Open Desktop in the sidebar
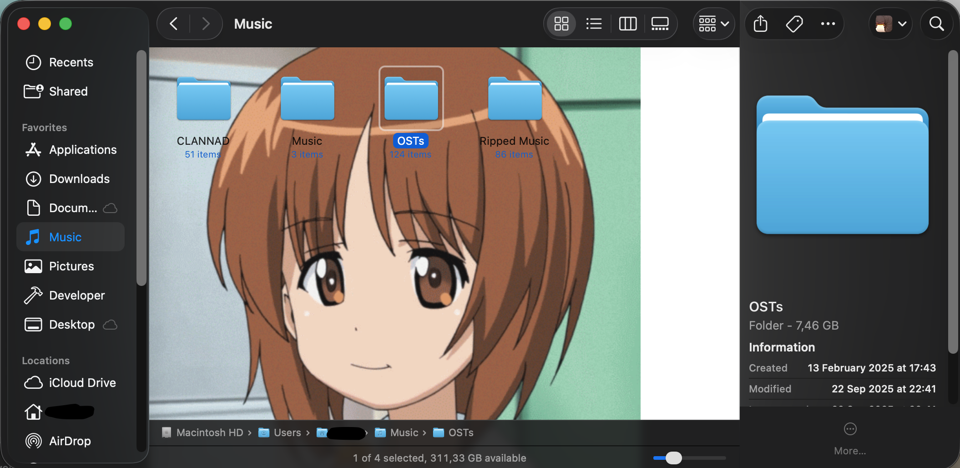This screenshot has width=960, height=468. click(71, 325)
